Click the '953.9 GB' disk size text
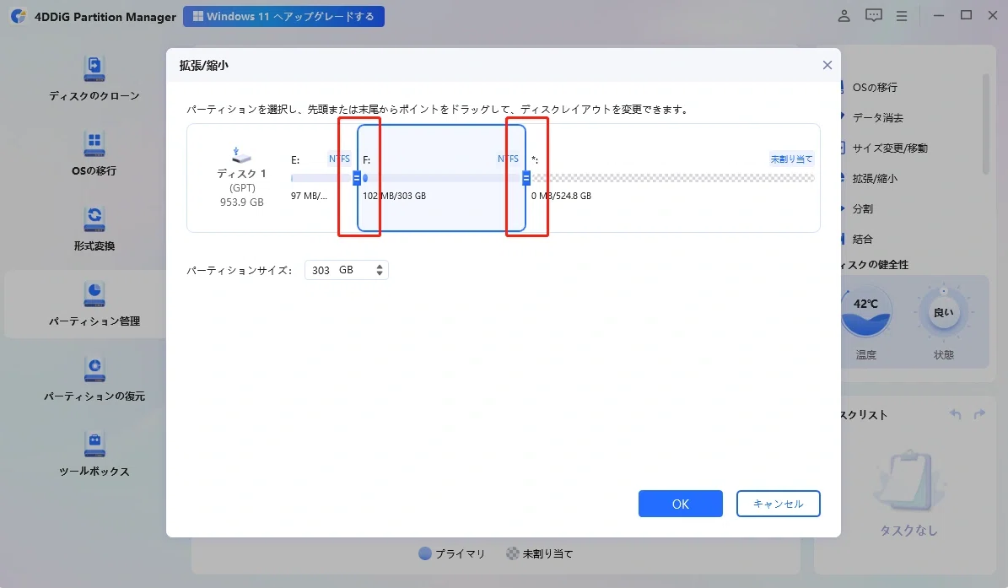This screenshot has height=588, width=1008. point(242,202)
